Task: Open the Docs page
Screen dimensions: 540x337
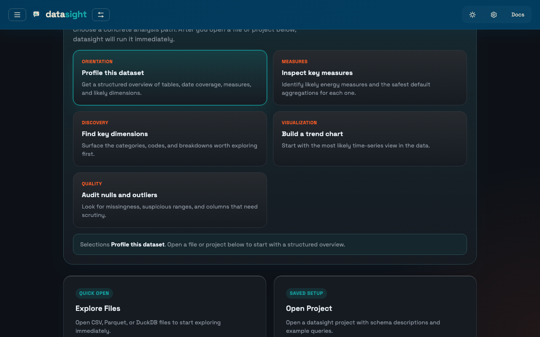Action: [x=518, y=14]
